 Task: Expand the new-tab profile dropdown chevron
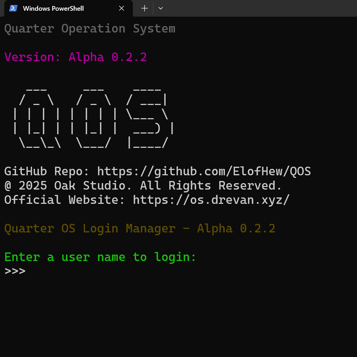tap(161, 9)
